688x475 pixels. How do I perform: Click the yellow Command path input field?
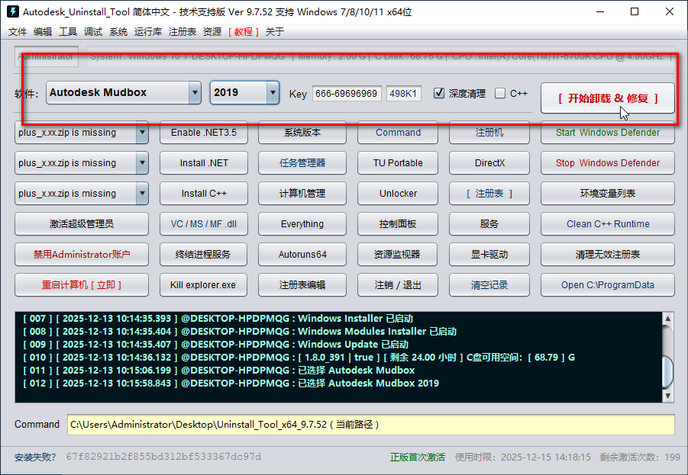coord(371,425)
